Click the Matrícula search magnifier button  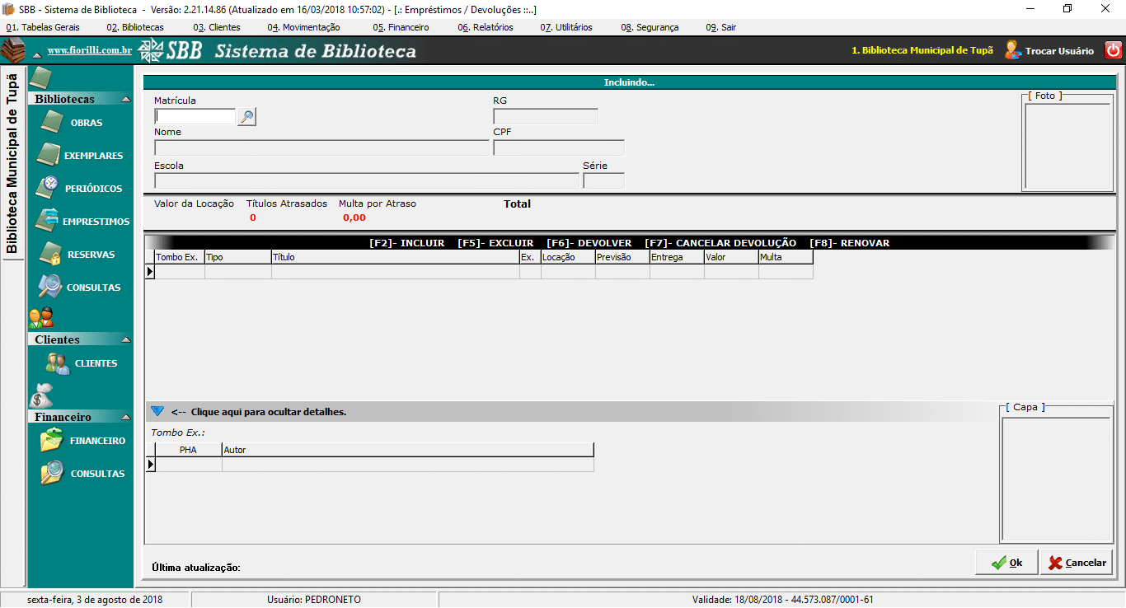tap(246, 117)
